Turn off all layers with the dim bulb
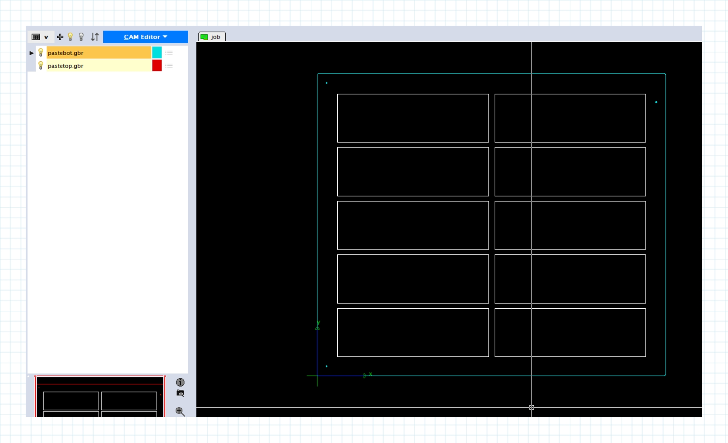 [x=81, y=37]
